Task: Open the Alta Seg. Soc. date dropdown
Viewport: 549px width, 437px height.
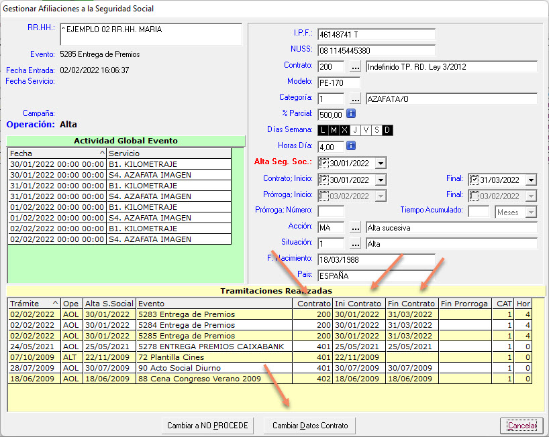Action: [381, 163]
